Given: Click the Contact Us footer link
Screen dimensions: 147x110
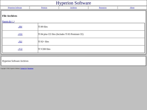Looking at the screenshot, I should (24, 68).
